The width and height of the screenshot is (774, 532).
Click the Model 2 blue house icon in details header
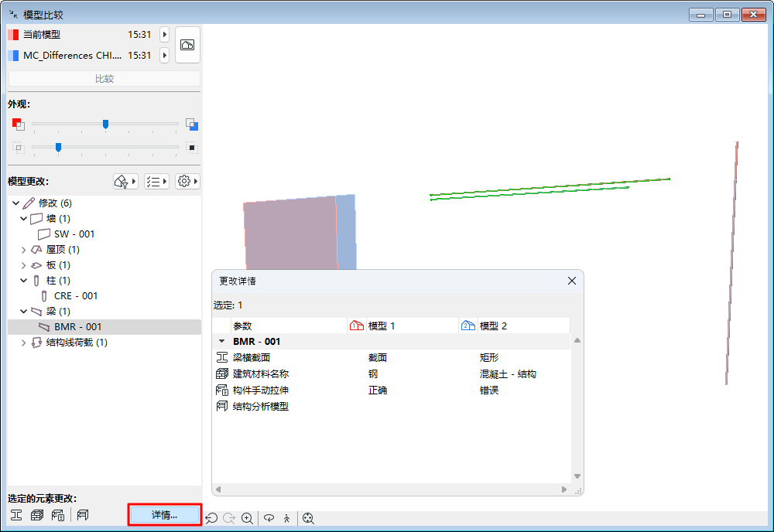point(468,326)
